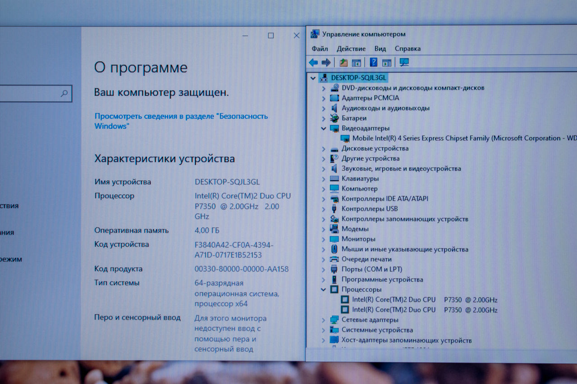Screen dimensions: 577x384
Task: Click the Характеристики устройства heading
Action: (165, 158)
